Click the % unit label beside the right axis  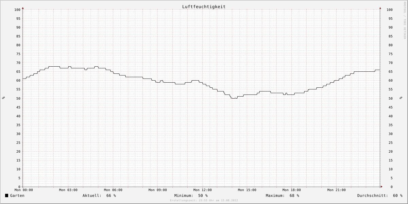(x=401, y=98)
